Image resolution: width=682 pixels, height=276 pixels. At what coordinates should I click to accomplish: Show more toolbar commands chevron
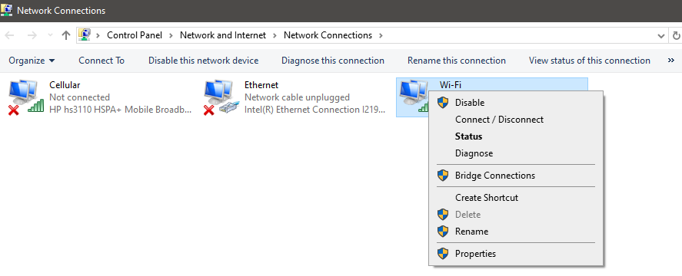[671, 61]
